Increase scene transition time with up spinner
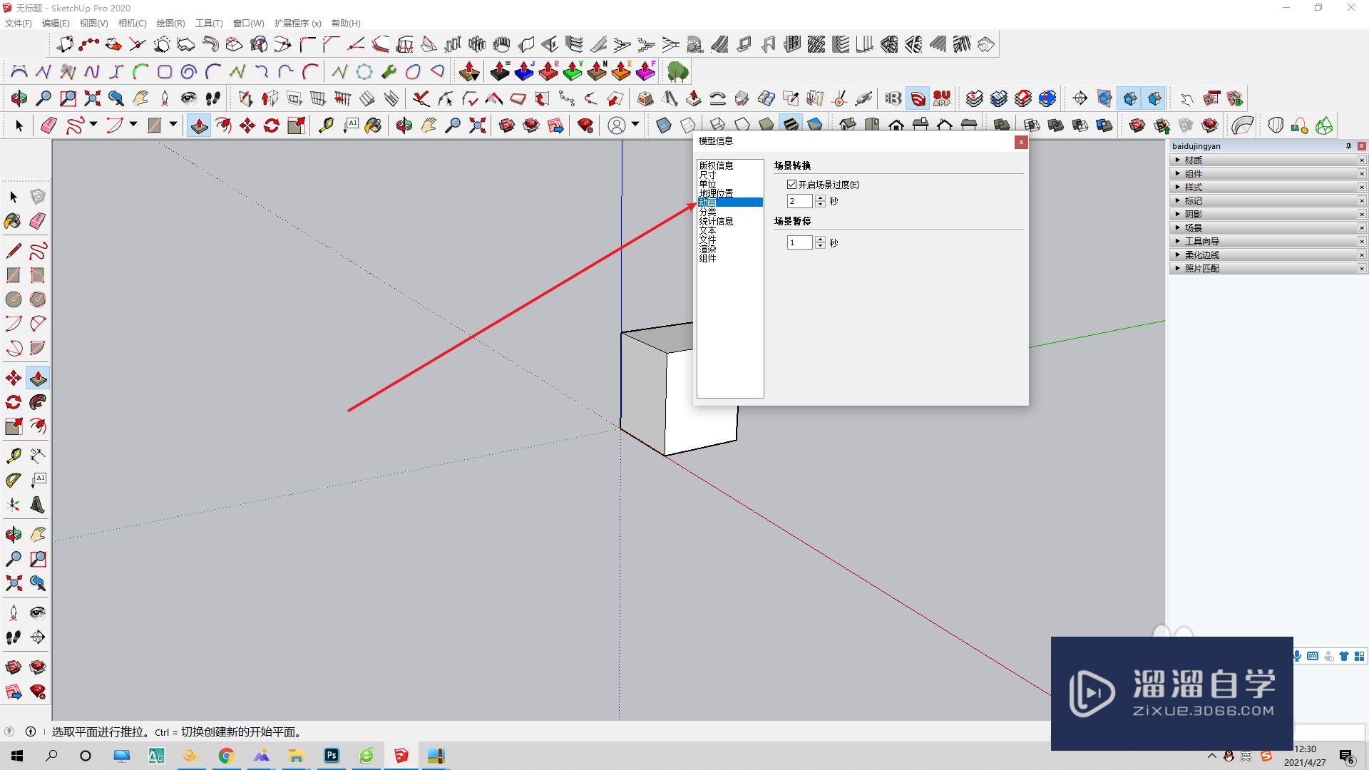The height and width of the screenshot is (770, 1369). [820, 198]
